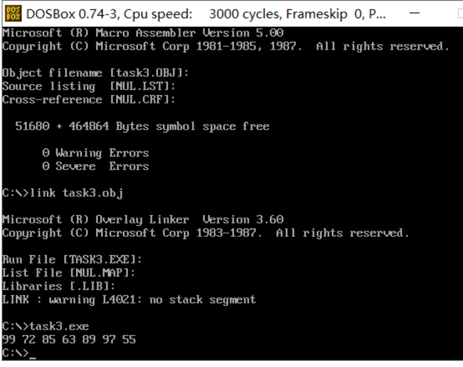Click the Overlay Linker Version 3.60 header
Viewport: 463px width, 367px height.
tap(143, 219)
